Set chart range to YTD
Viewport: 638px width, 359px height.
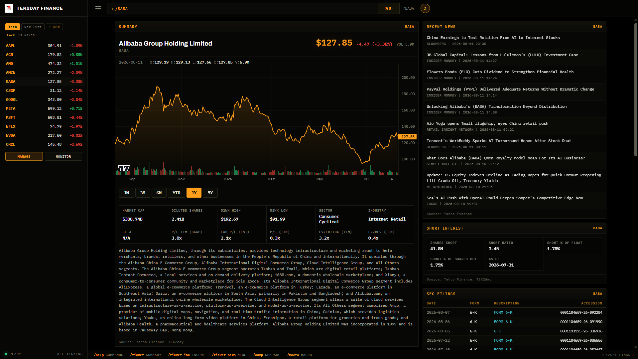[x=177, y=193]
